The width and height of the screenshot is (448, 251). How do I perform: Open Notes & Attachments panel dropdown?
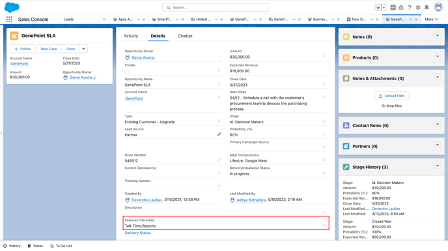(x=438, y=78)
